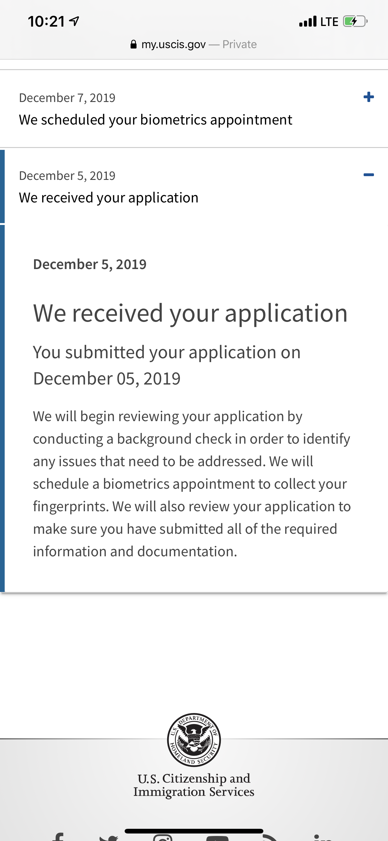
Task: Tap the battery charging icon in status bar
Action: click(355, 22)
